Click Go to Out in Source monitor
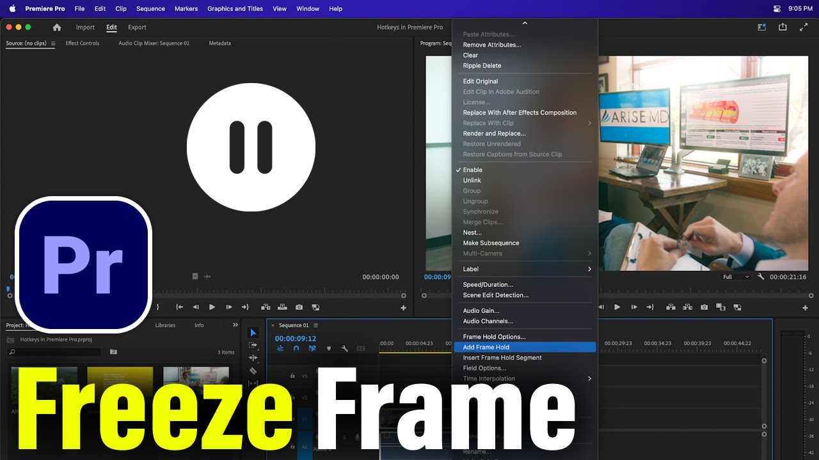 pos(246,307)
